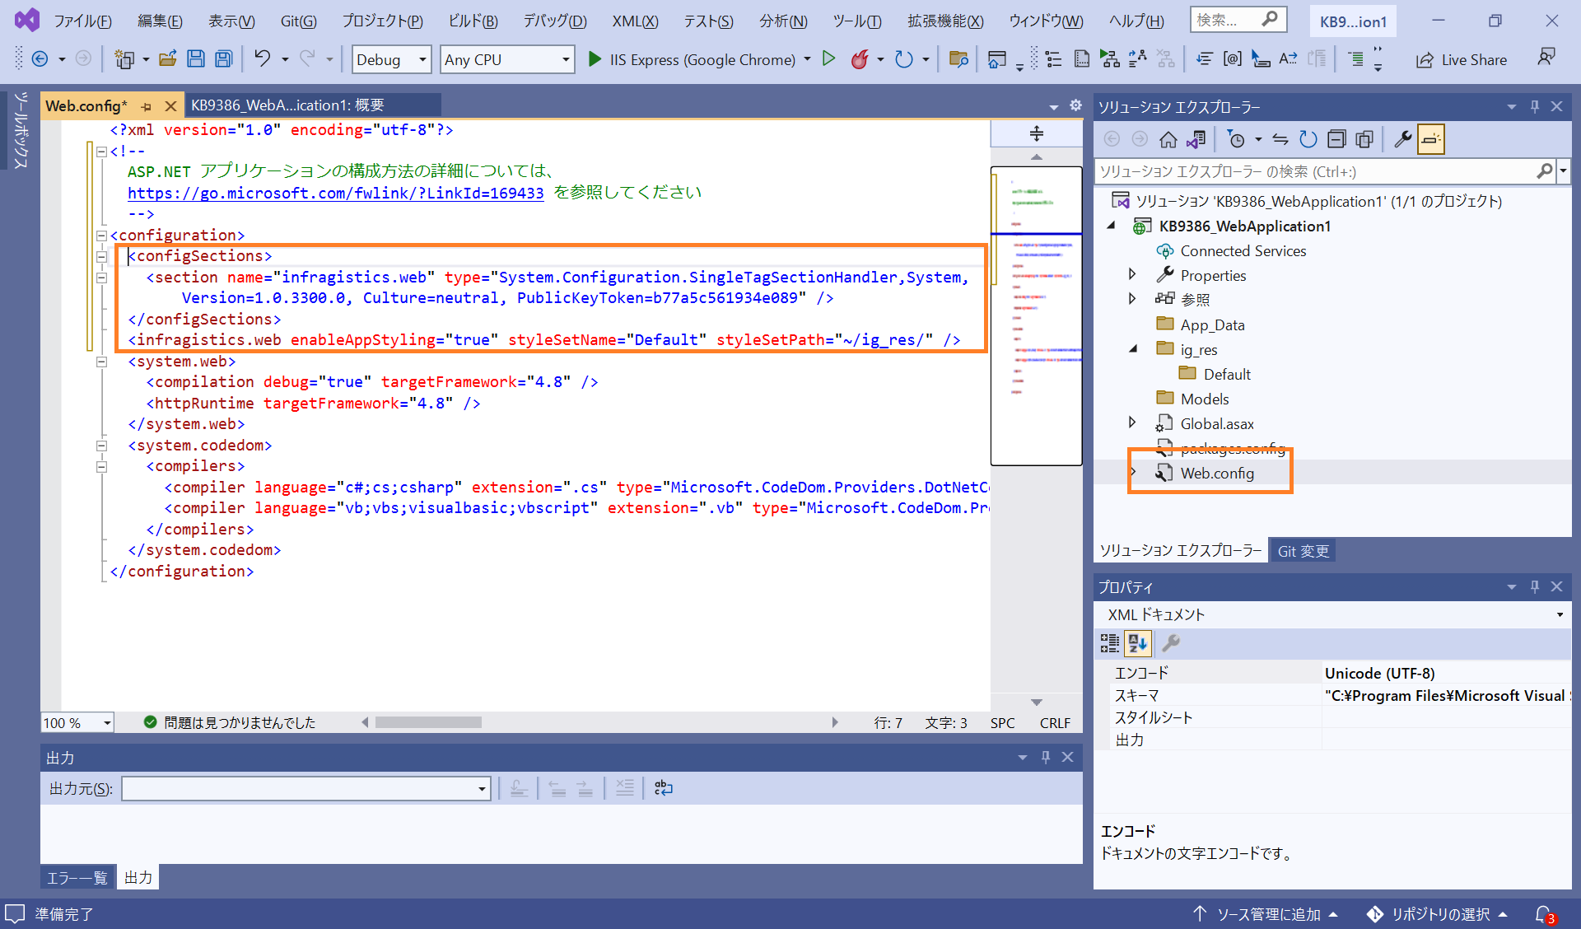Collapse the KB9386_WebApplication1 project node
The width and height of the screenshot is (1581, 929).
1112,226
